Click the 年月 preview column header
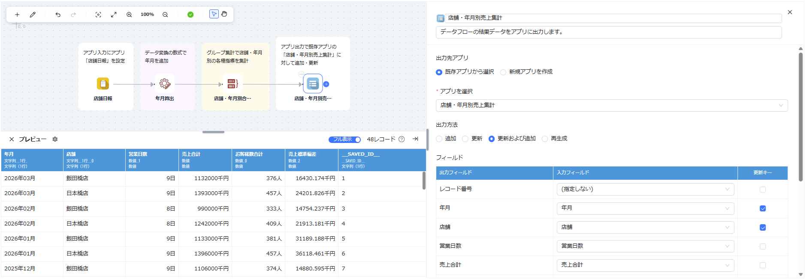Viewport: 806px width, 279px height. (x=32, y=160)
